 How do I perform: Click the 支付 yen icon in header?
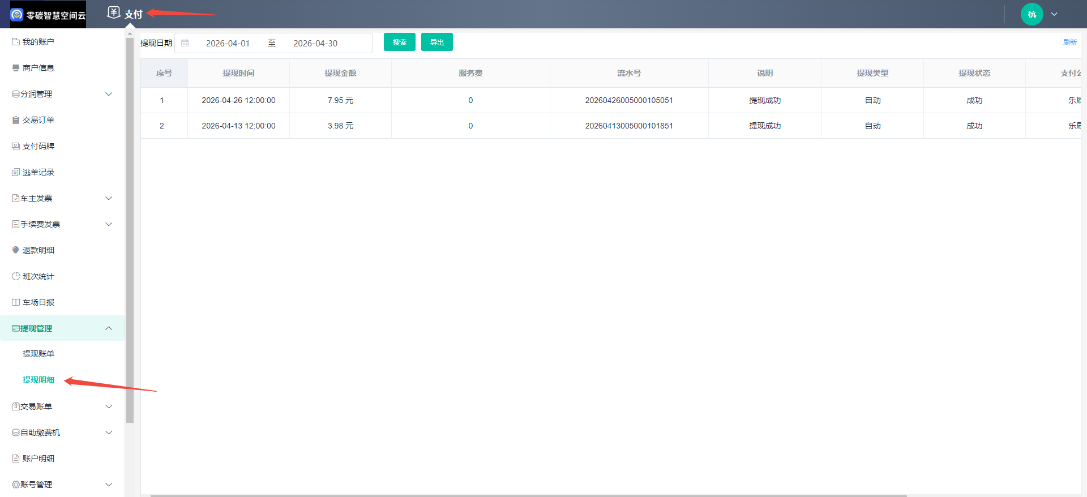pyautogui.click(x=114, y=12)
